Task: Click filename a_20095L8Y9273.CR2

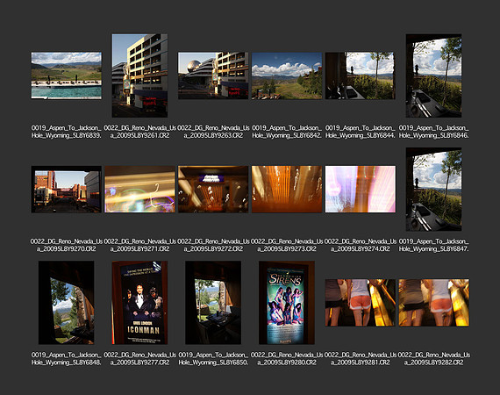Action: (x=287, y=249)
